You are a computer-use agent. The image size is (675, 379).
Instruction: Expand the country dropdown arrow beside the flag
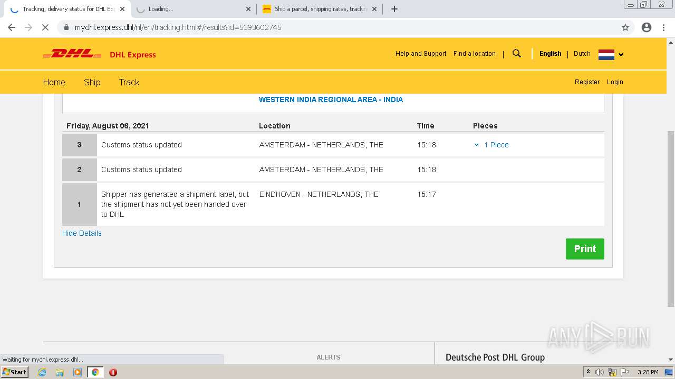pyautogui.click(x=621, y=54)
